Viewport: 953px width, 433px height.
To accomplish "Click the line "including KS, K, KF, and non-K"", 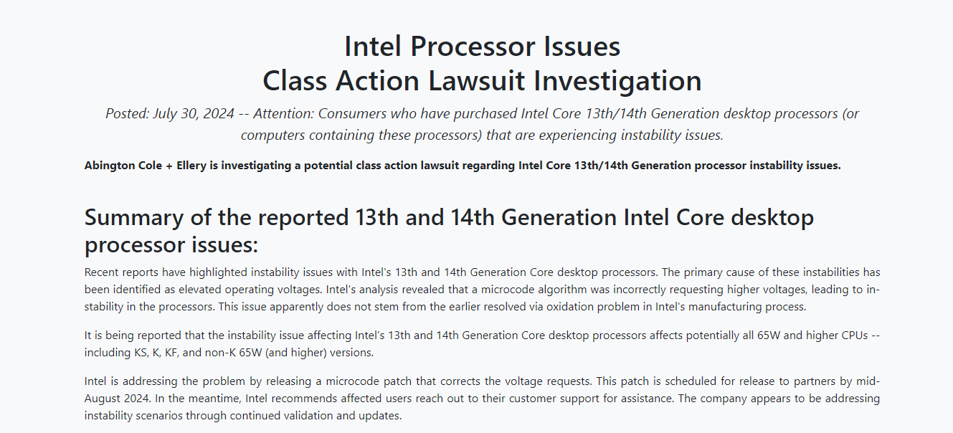I will (229, 353).
